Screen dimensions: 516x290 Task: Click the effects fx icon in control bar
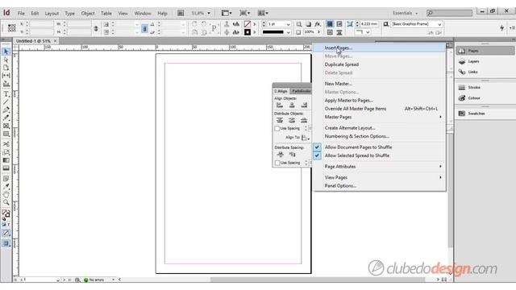pos(318,24)
